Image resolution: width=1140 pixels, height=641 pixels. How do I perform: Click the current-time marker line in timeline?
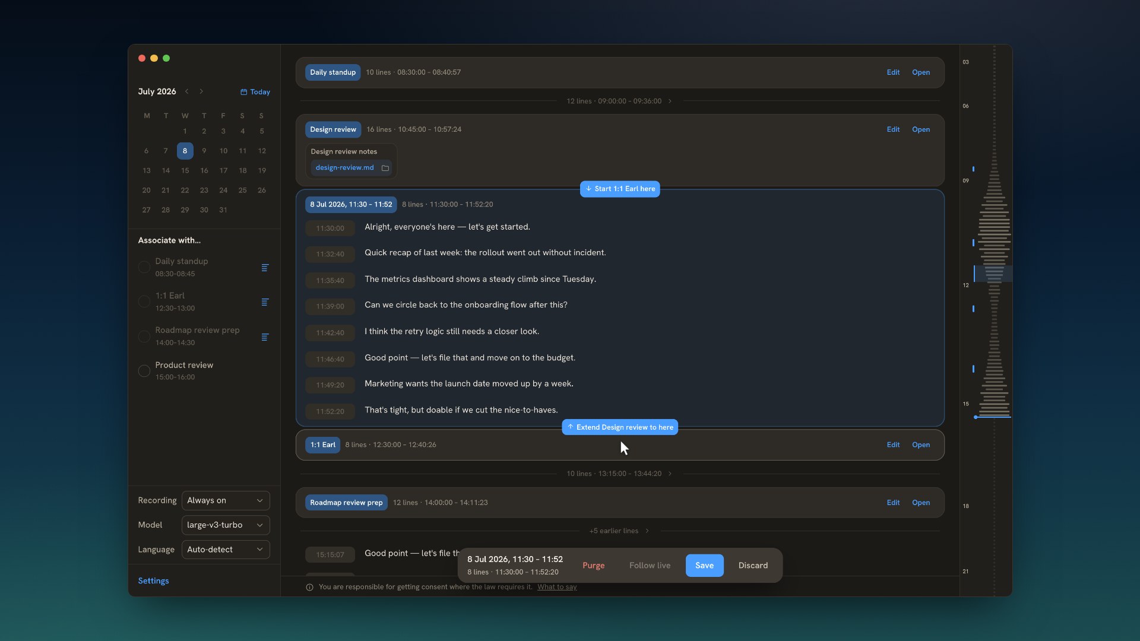click(993, 417)
